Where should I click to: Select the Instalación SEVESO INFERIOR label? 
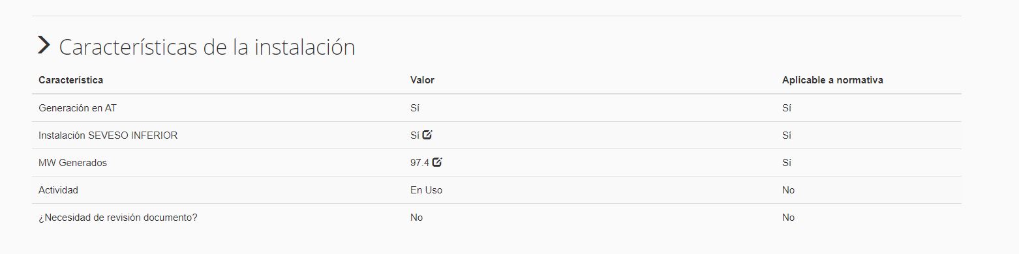pos(108,135)
